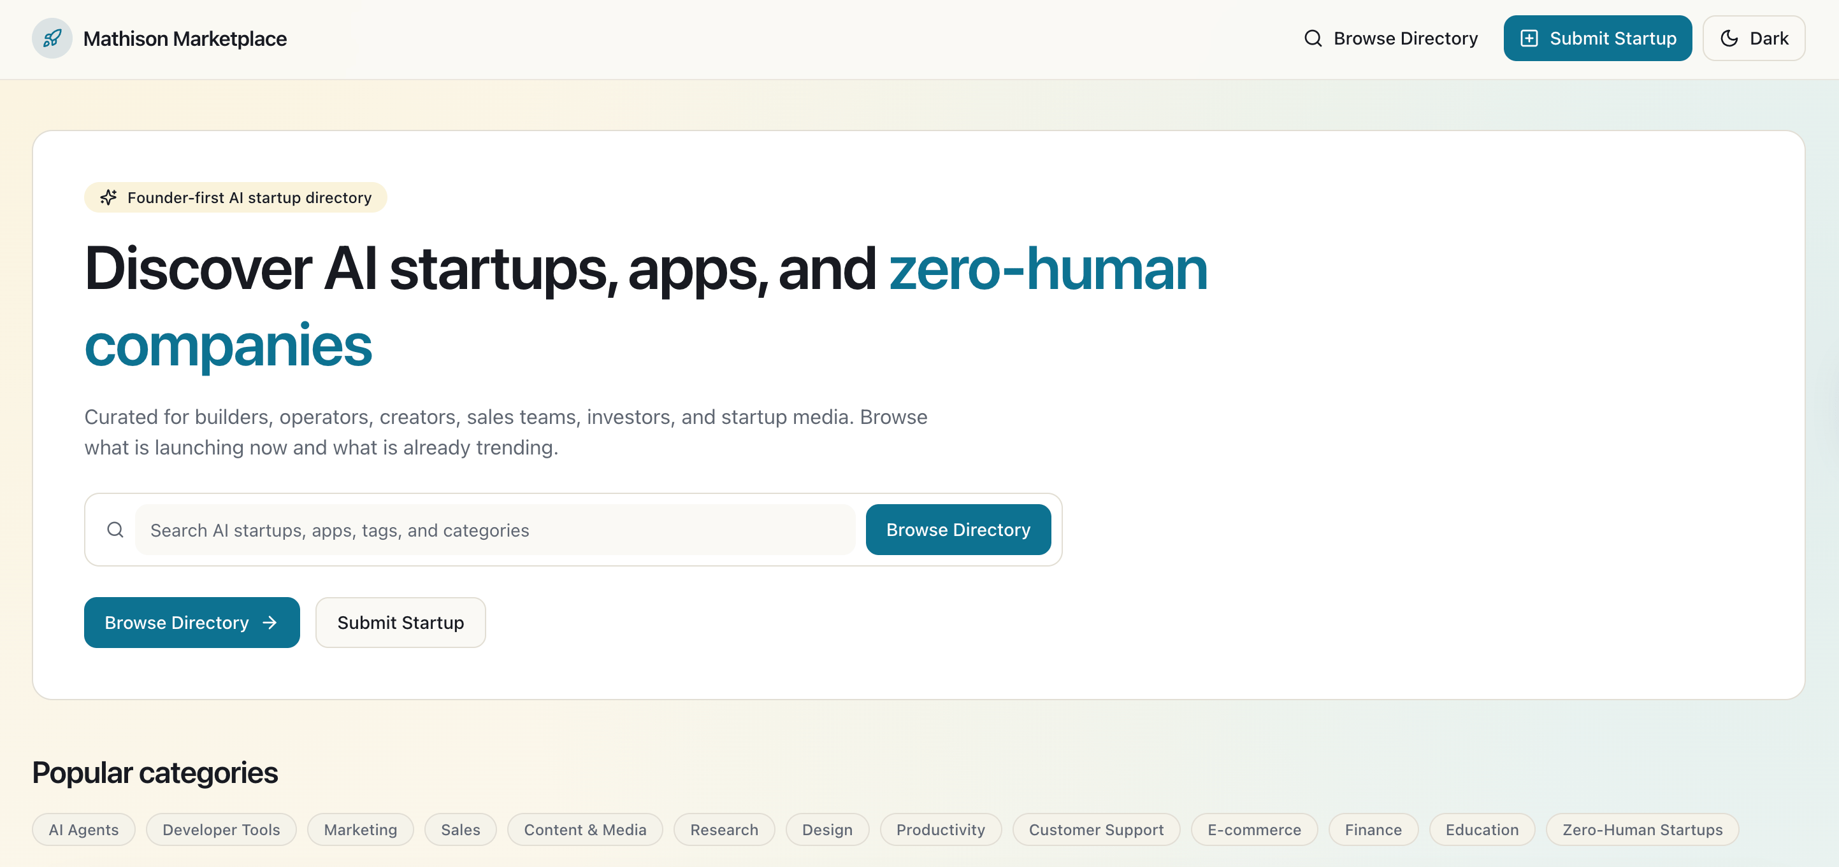This screenshot has width=1839, height=867.
Task: Click the moon icon for dark mode
Action: (x=1729, y=38)
